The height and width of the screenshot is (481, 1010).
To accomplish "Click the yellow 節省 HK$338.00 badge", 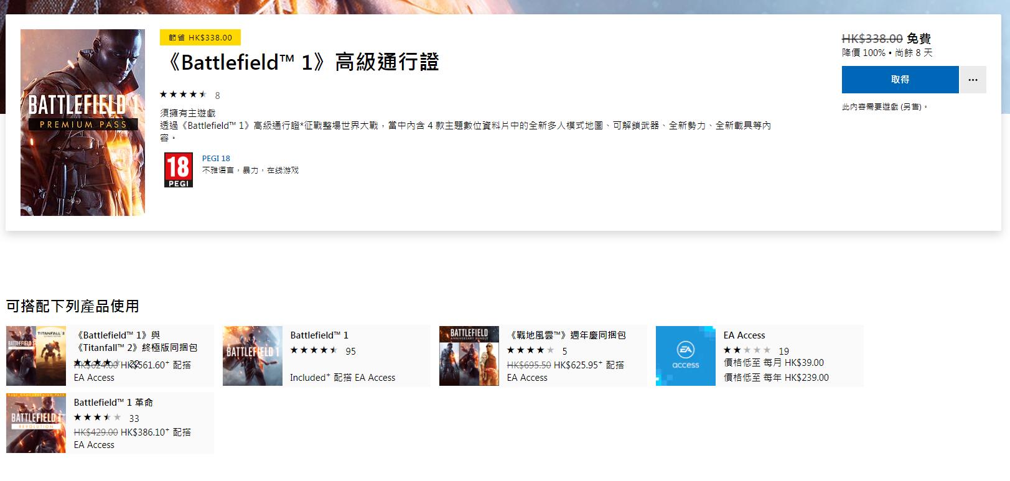I will [x=200, y=38].
